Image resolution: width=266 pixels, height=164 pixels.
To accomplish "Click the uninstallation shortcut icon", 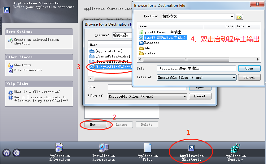I will [x=11, y=40].
